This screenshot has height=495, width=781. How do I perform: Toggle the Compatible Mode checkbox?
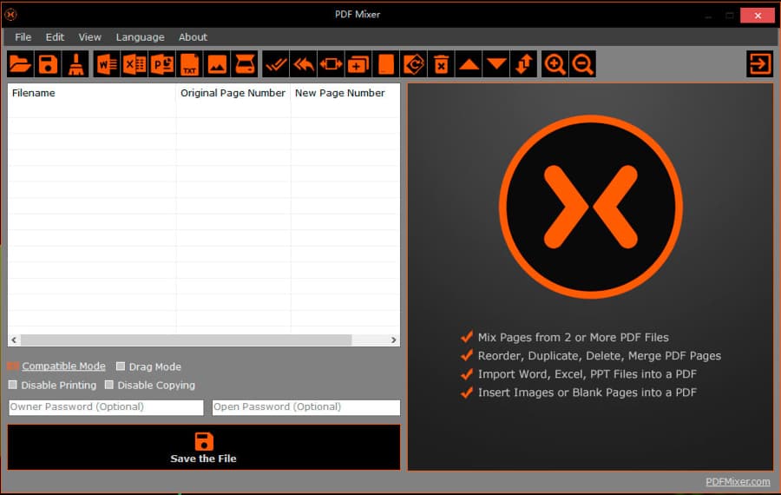point(13,366)
